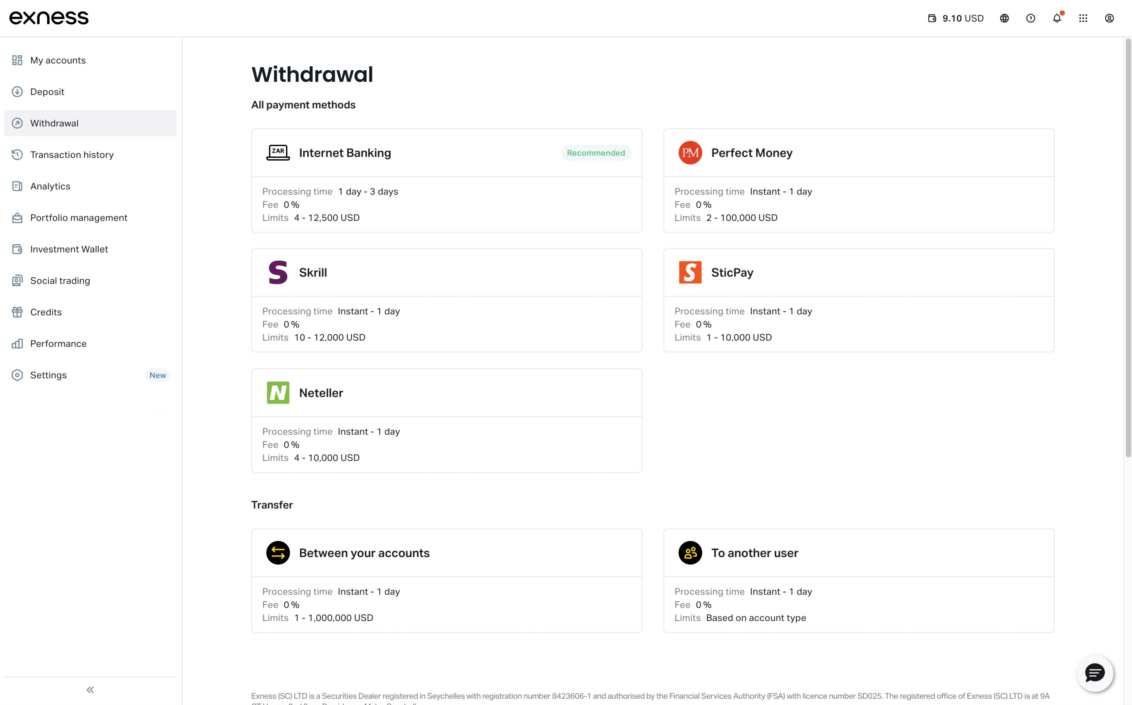
Task: Open Credits section icon
Action: 17,312
